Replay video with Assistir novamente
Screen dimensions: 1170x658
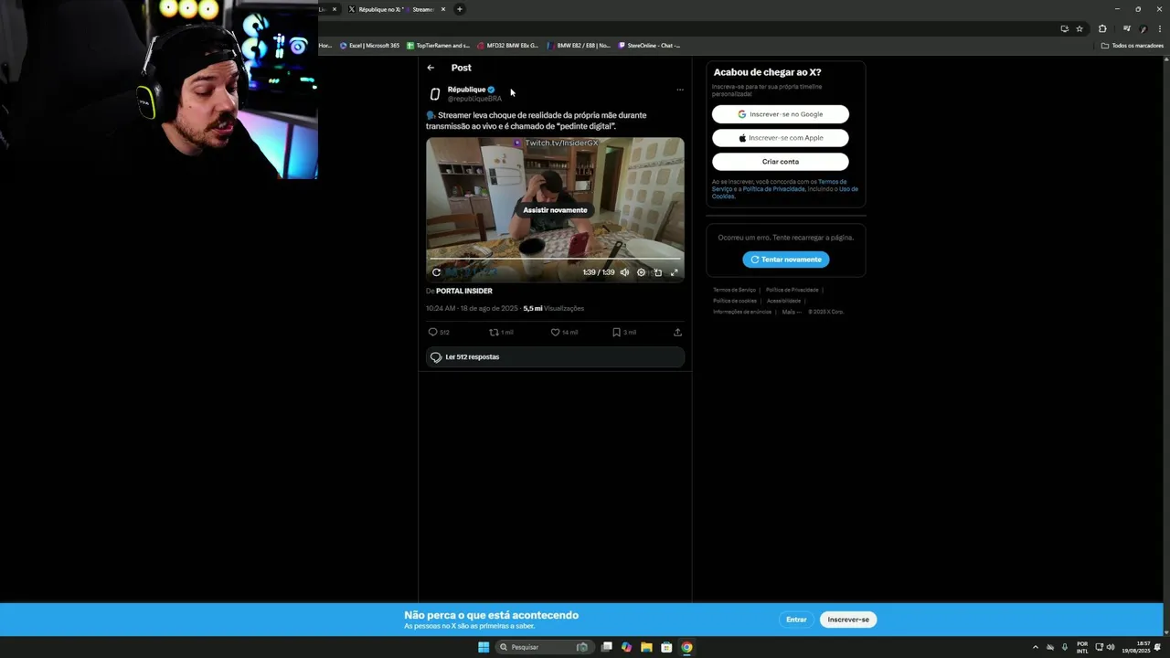click(x=555, y=210)
